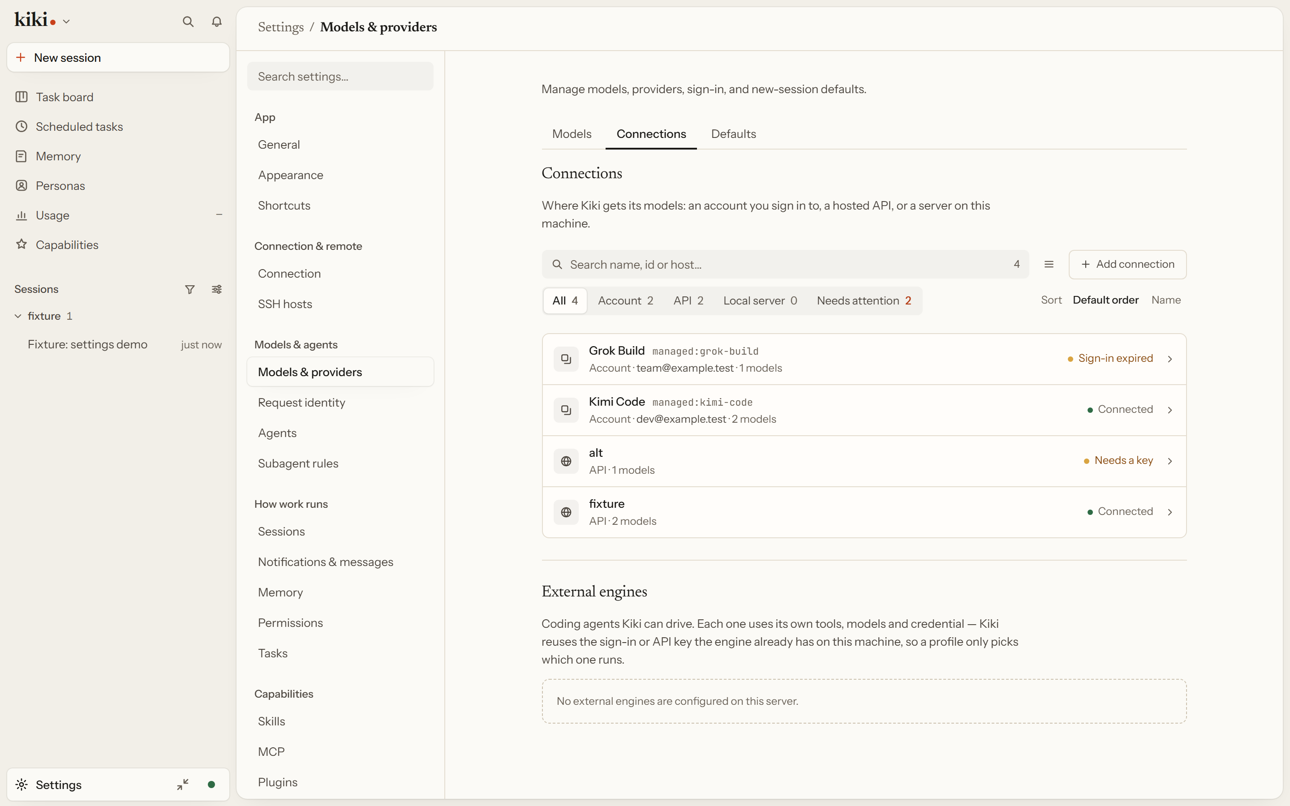Sort connections by Name
Screen dimensions: 1290x806
click(x=1166, y=300)
